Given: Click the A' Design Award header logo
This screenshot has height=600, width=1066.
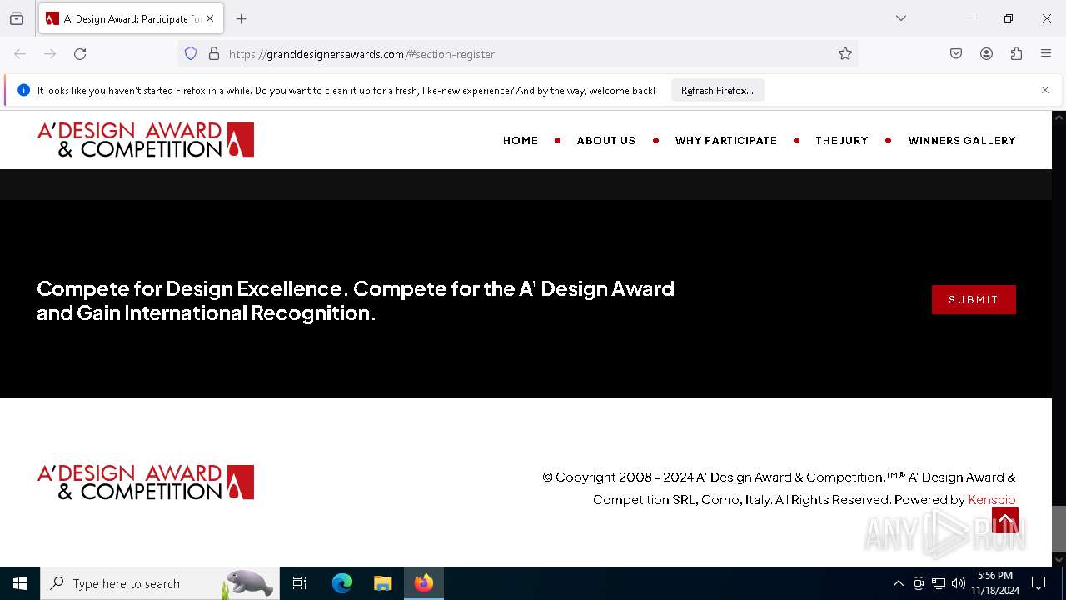Looking at the screenshot, I should tap(146, 140).
